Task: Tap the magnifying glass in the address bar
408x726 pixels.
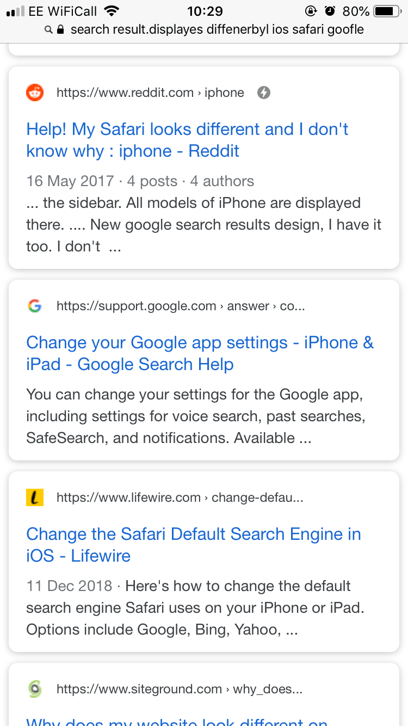Action: click(x=48, y=29)
